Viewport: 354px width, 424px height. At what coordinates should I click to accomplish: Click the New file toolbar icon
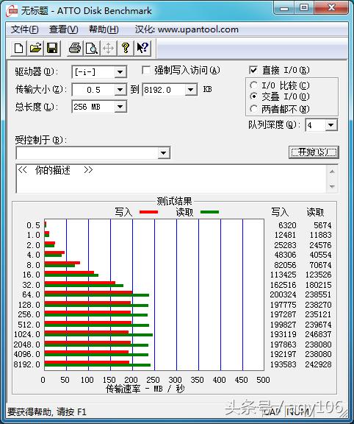pyautogui.click(x=18, y=49)
